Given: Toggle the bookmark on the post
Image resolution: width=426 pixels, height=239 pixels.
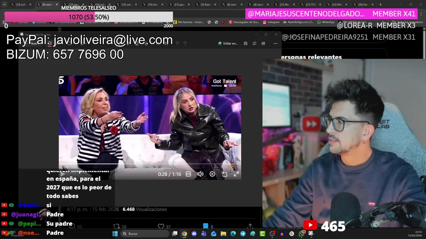Looking at the screenshot, I should [208, 226].
